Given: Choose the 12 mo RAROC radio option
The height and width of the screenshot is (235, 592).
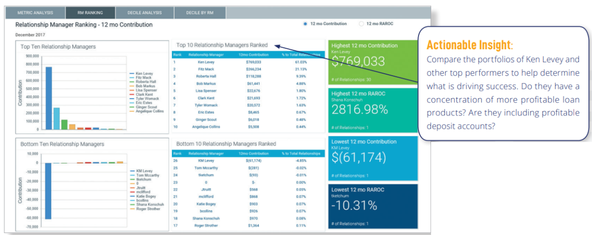Looking at the screenshot, I should click(361, 24).
